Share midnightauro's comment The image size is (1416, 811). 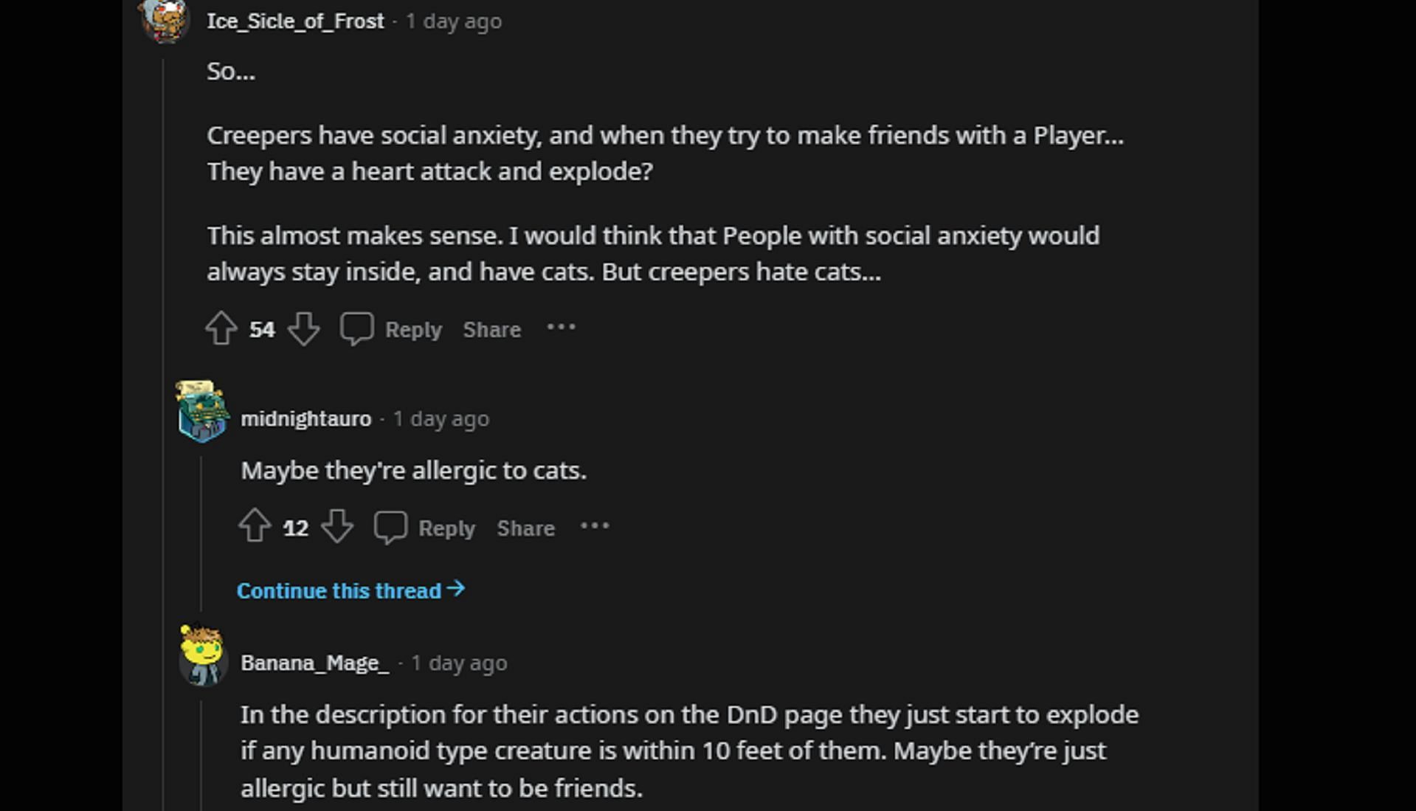[525, 528]
